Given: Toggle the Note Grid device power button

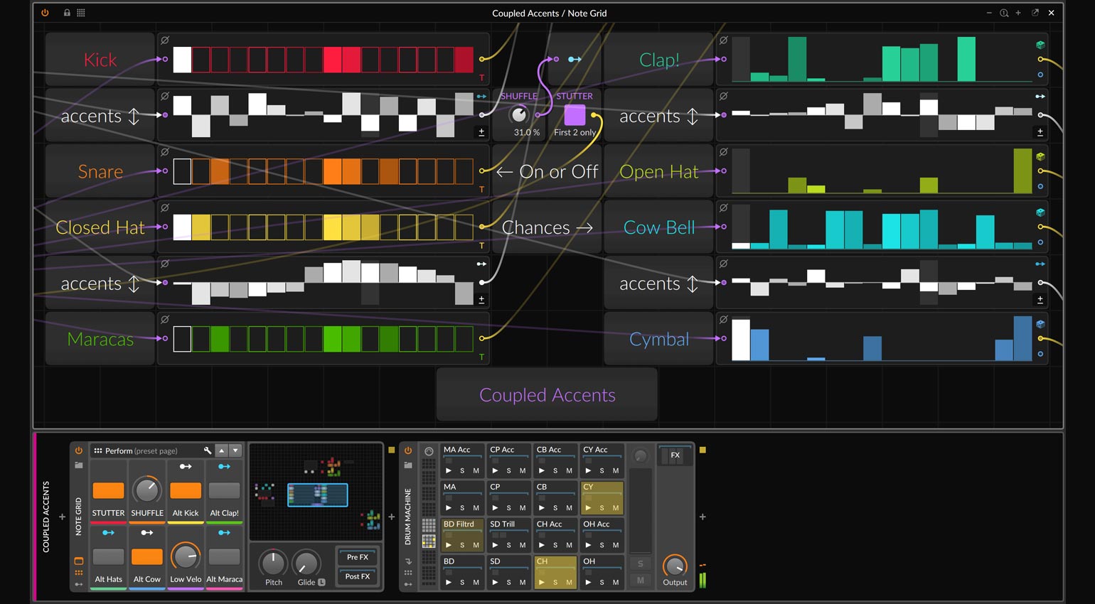Looking at the screenshot, I should tap(79, 451).
